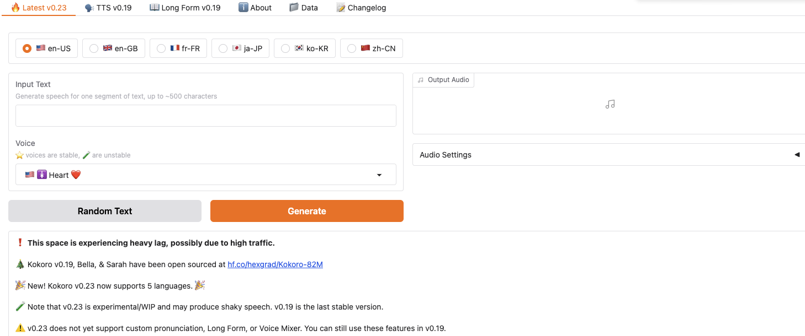
Task: Open the Voice dropdown arrow
Action: [379, 175]
